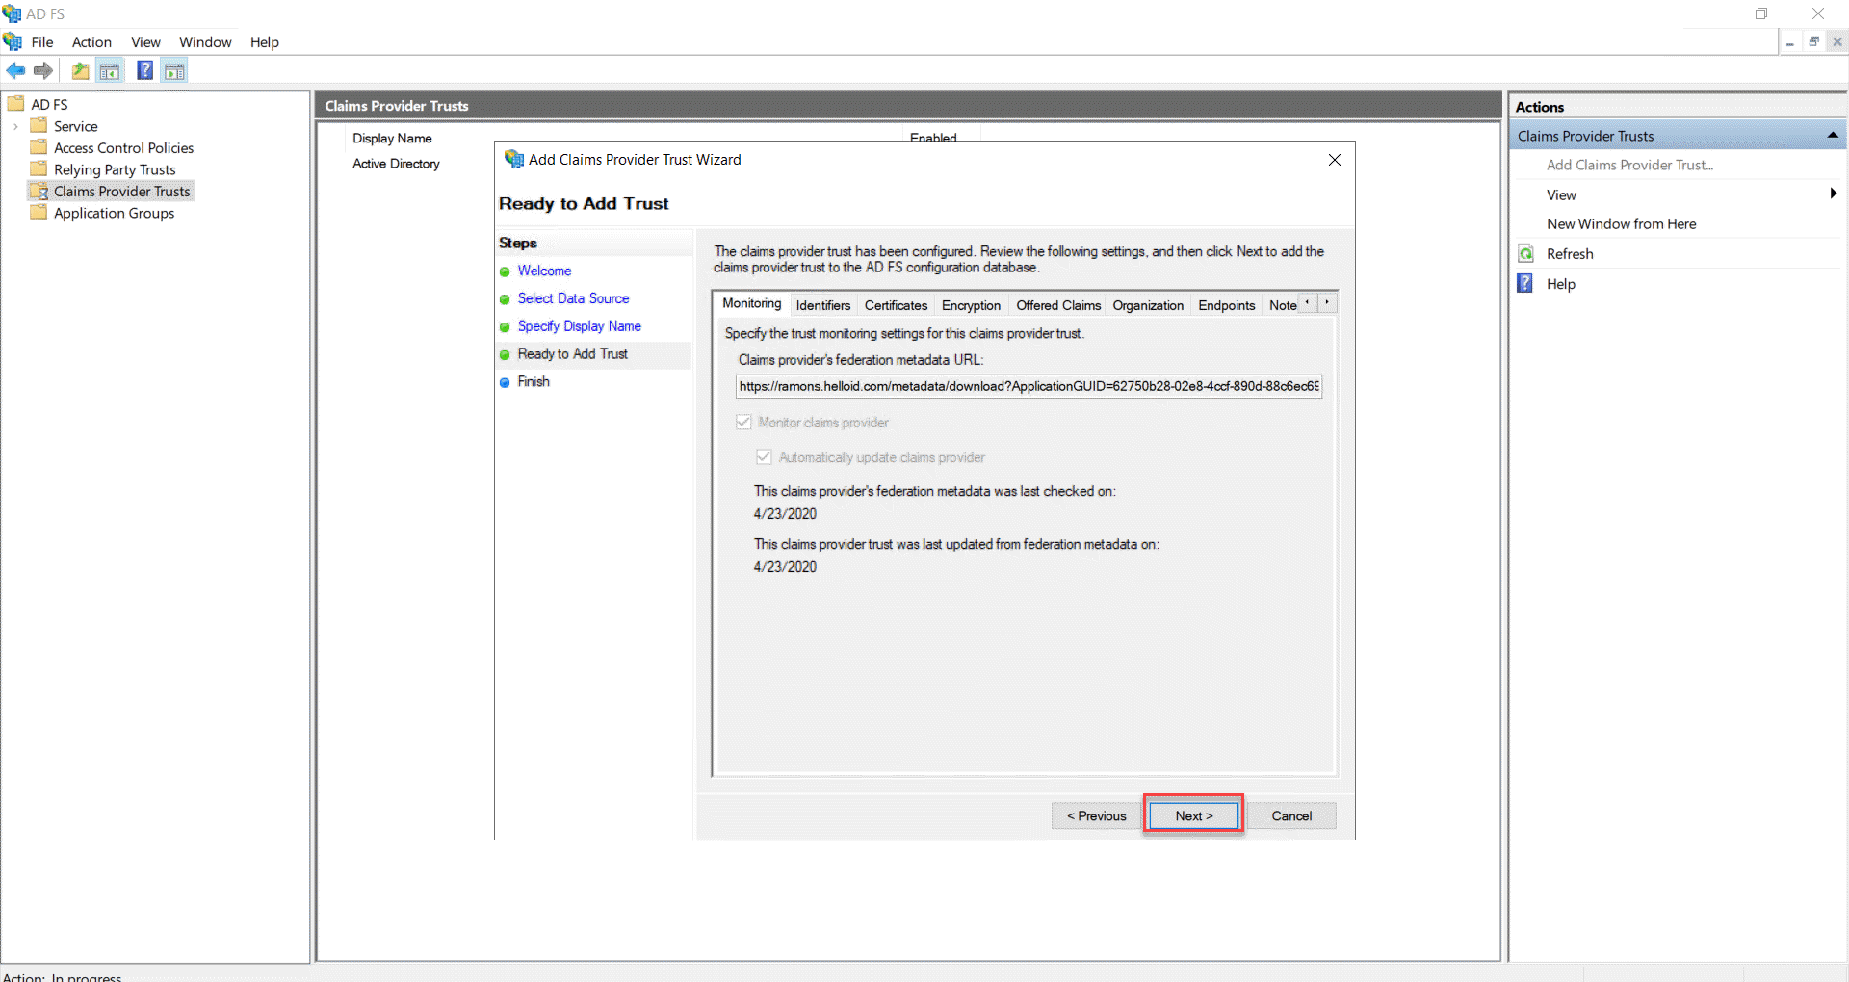Close the Add Claims Provider Trust Wizard

1334,160
